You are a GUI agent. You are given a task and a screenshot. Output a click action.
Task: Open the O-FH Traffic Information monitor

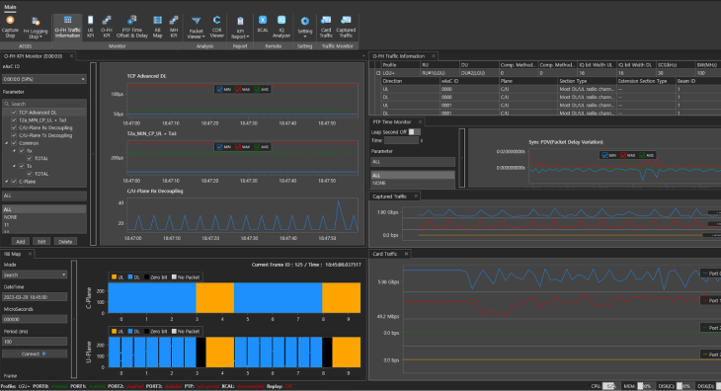click(x=67, y=27)
